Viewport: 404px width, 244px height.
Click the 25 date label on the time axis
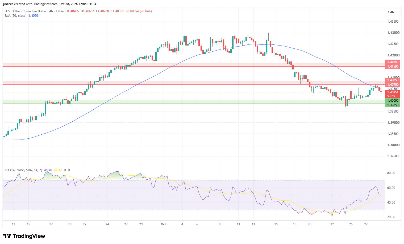tap(351, 224)
